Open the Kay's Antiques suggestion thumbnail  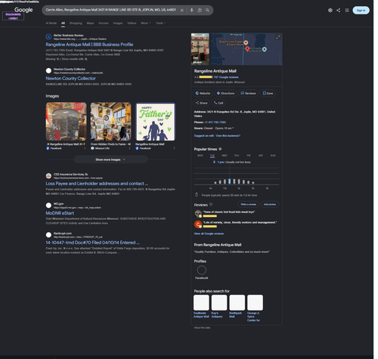point(219,302)
